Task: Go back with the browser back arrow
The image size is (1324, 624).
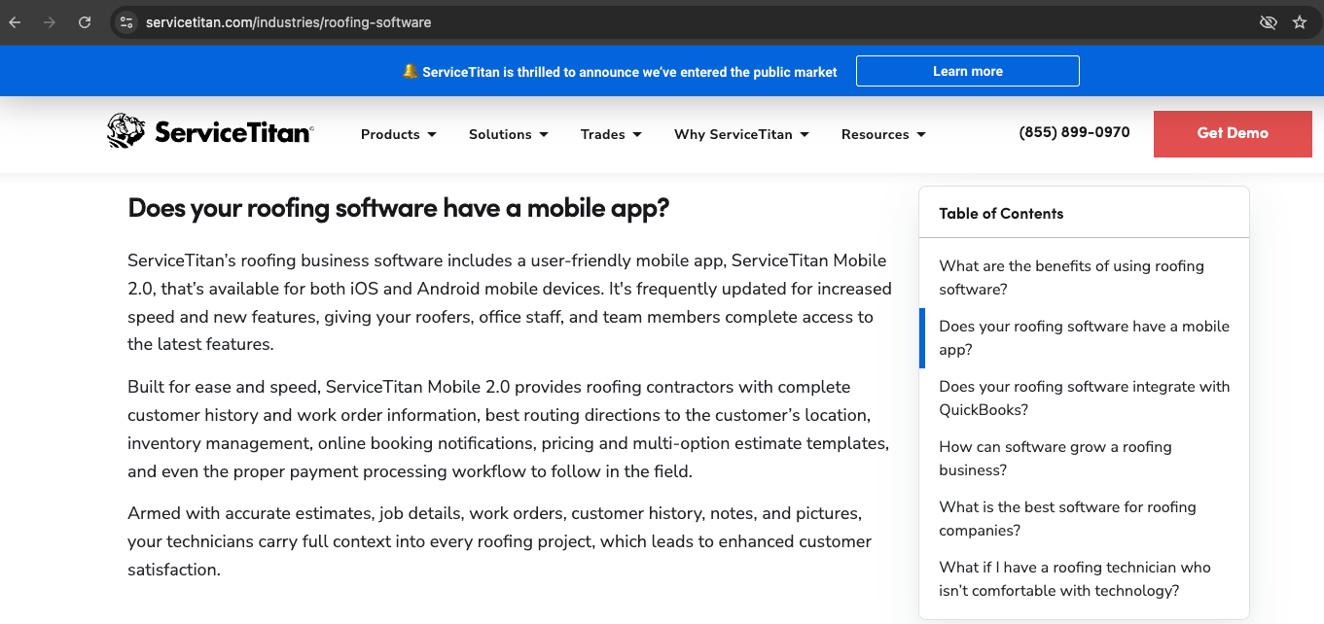Action: pyautogui.click(x=16, y=21)
